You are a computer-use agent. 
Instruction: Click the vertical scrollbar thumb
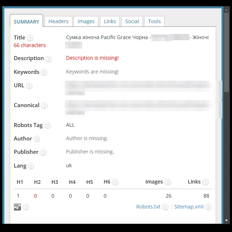click(226, 52)
